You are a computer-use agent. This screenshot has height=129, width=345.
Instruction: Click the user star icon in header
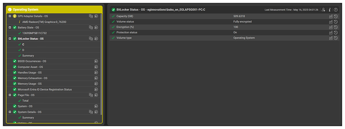point(323,10)
